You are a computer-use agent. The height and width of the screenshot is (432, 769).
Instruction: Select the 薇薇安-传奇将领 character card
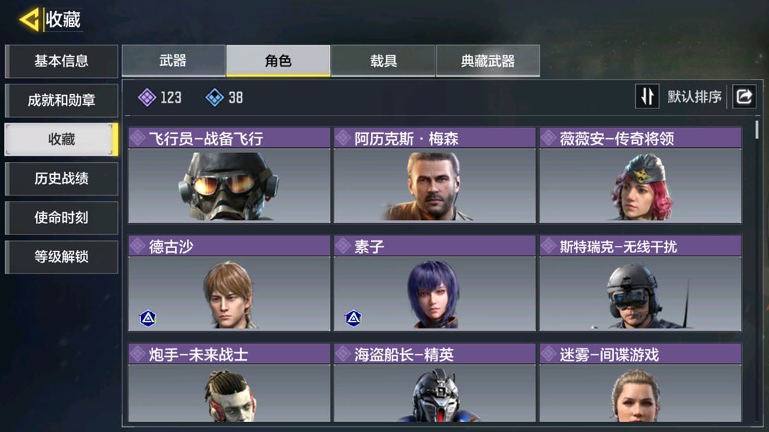[x=641, y=175]
